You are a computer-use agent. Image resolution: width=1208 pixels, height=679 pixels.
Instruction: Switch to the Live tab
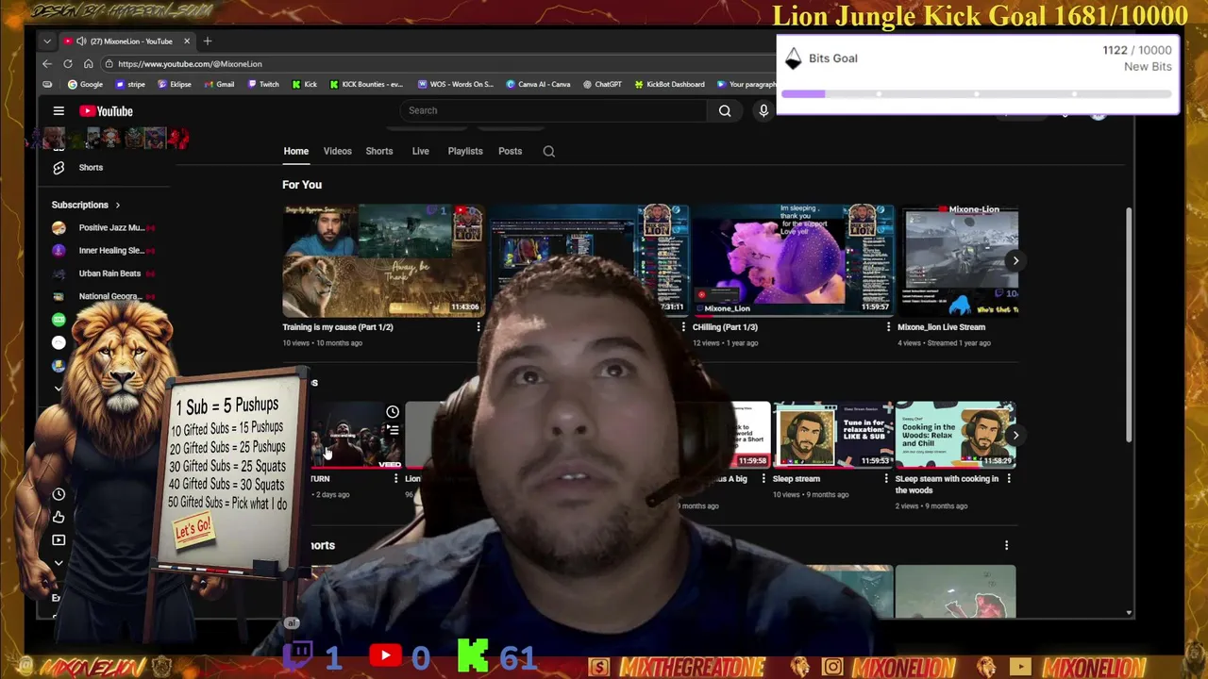pos(420,151)
